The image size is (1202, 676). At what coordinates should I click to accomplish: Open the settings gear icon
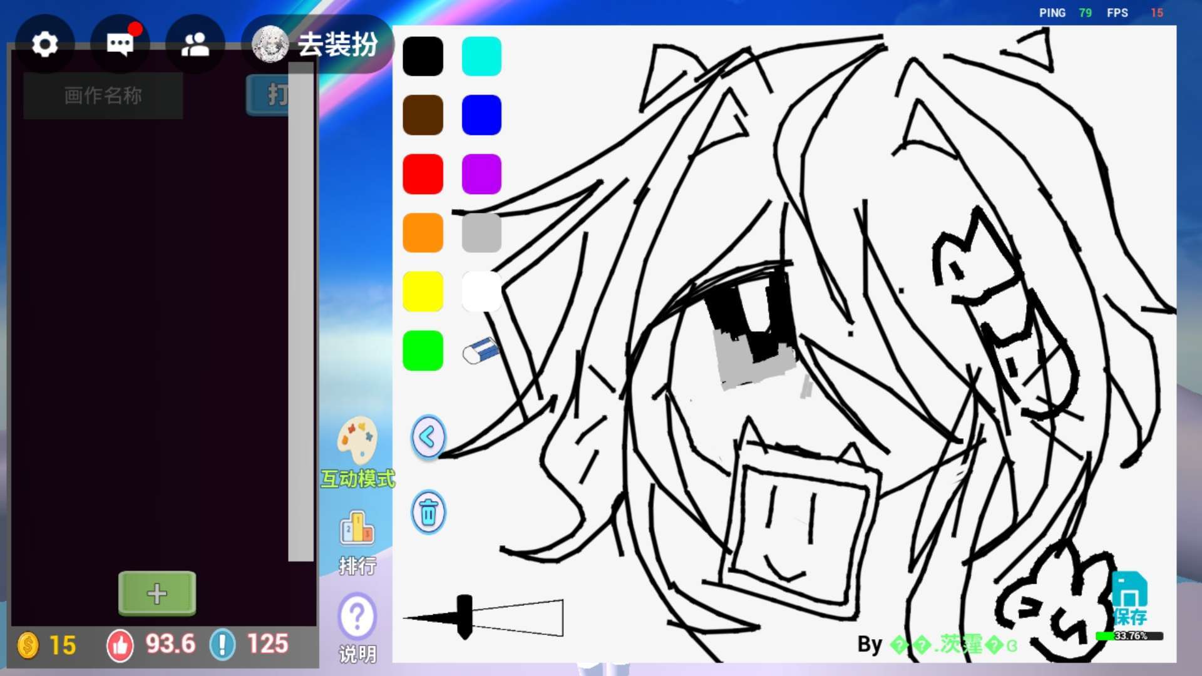coord(44,44)
